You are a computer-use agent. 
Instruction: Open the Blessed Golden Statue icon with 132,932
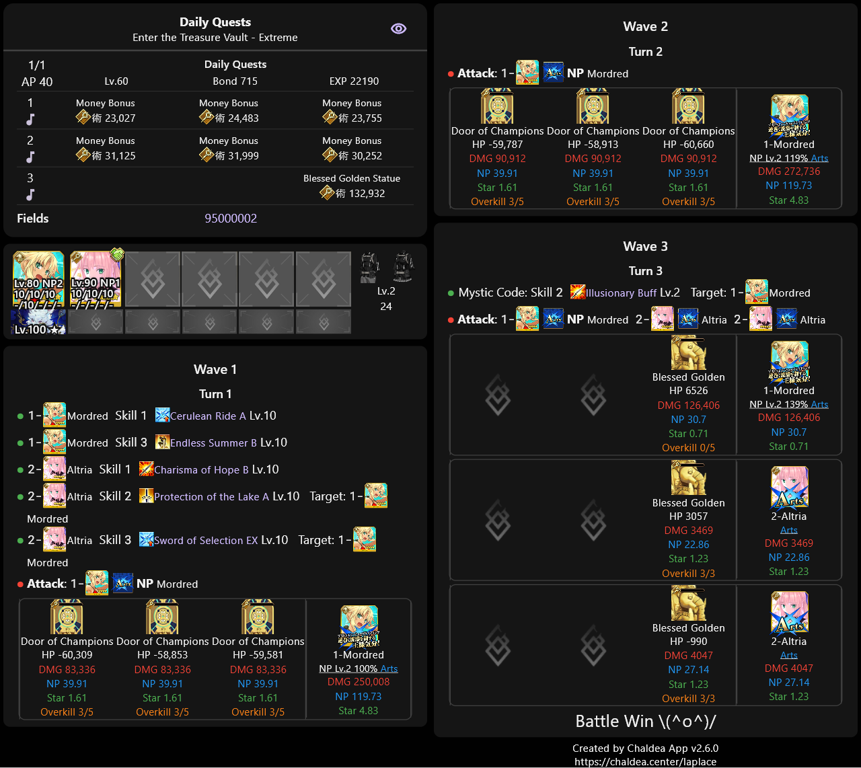tap(327, 193)
